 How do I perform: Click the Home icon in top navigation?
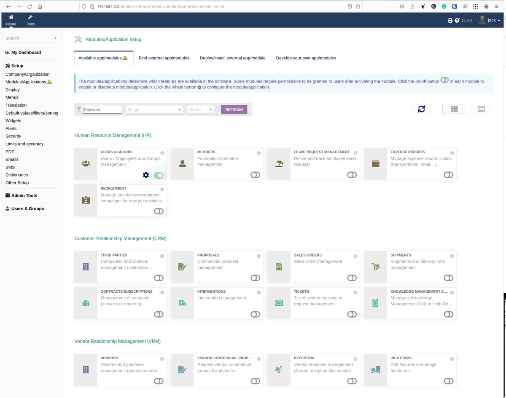(11, 20)
